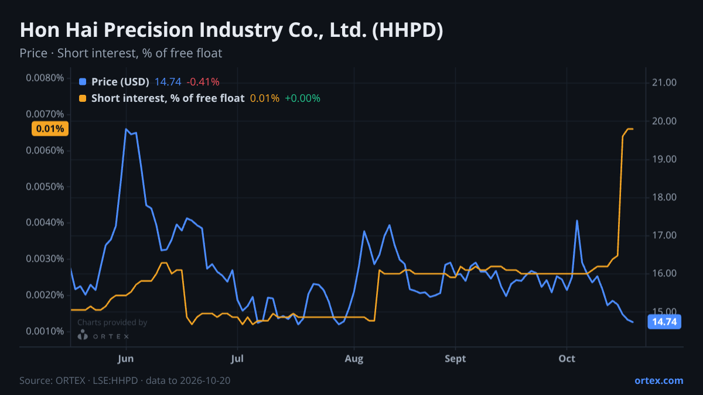Click the orange 0.01% value tag on the left axis

pos(50,129)
